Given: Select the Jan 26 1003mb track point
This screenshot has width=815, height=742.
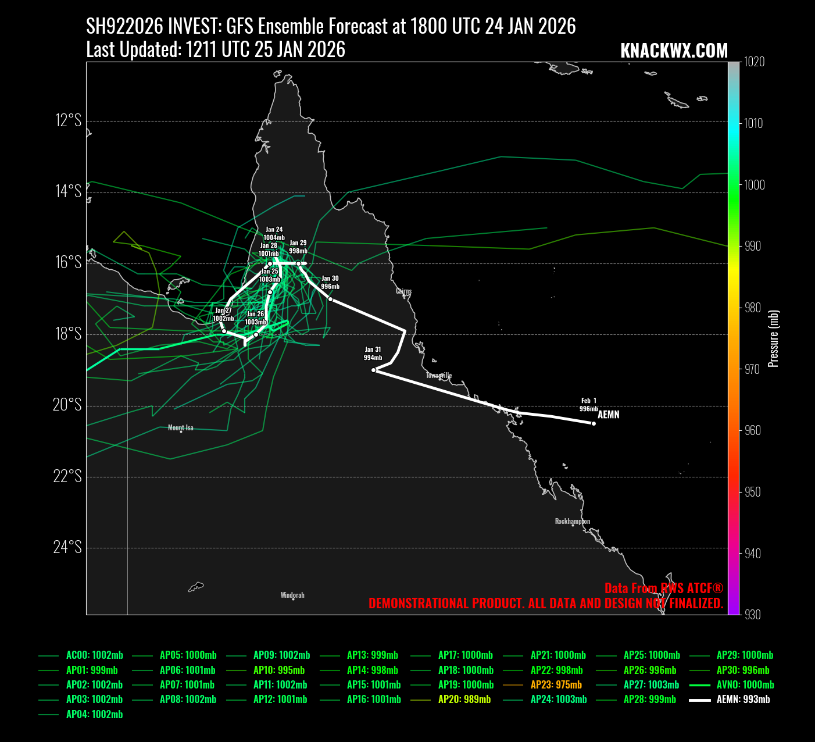Looking at the screenshot, I should click(256, 334).
